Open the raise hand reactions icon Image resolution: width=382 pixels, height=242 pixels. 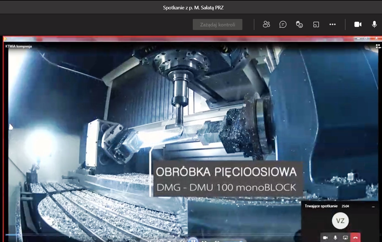tap(299, 24)
